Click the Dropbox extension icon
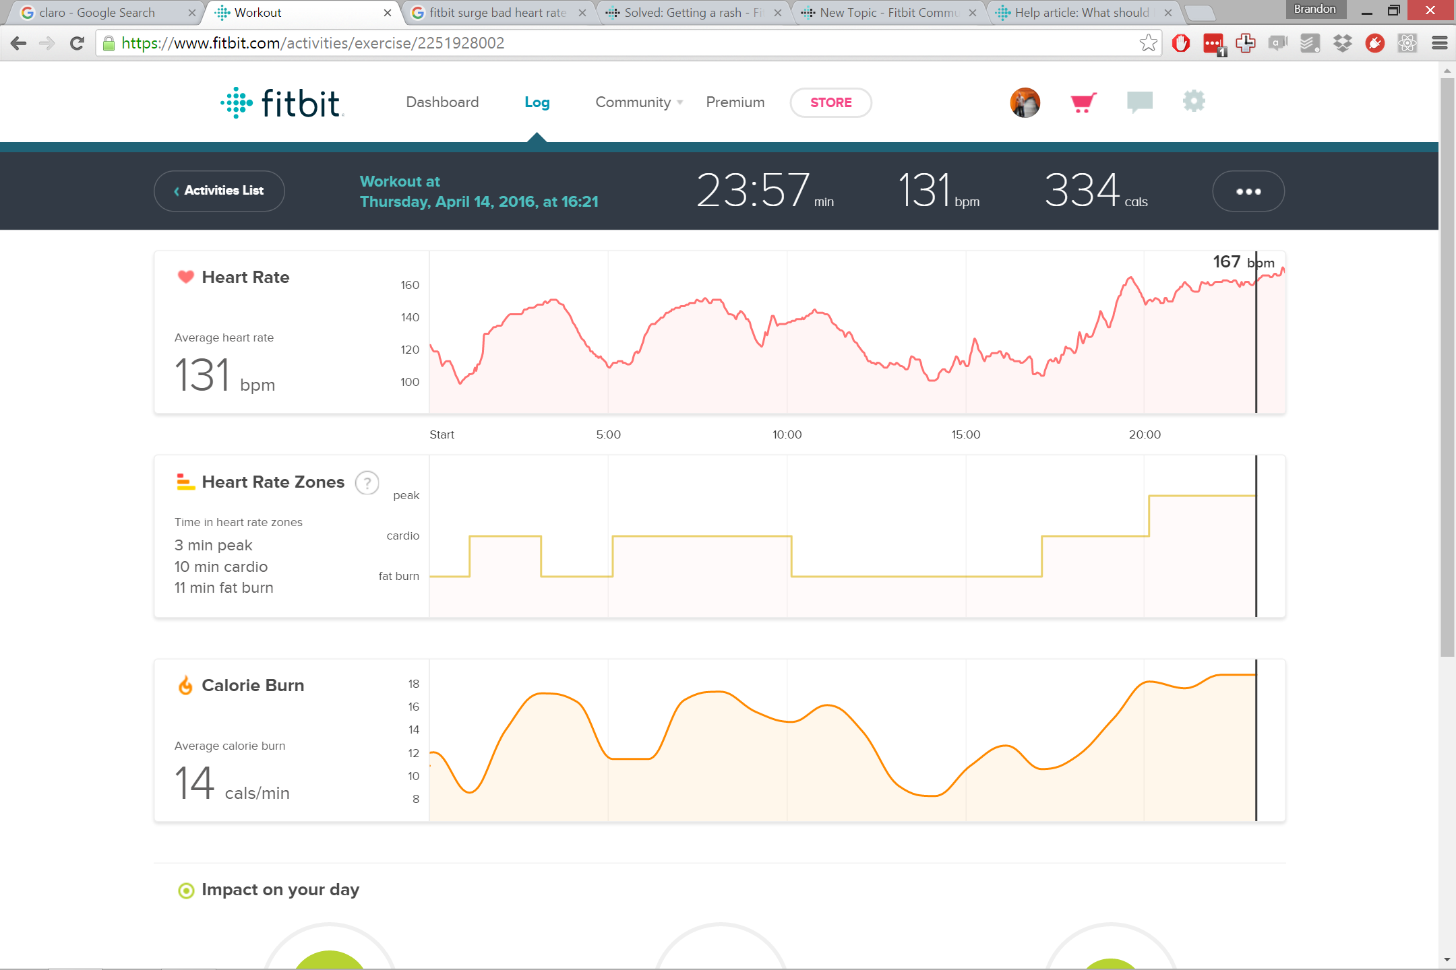This screenshot has height=970, width=1456. point(1342,44)
